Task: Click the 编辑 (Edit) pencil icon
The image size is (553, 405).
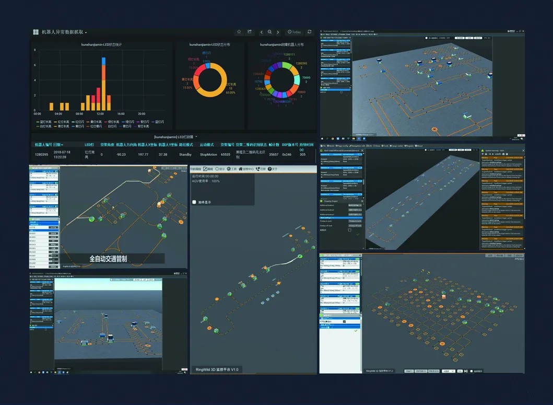Action: (x=205, y=169)
